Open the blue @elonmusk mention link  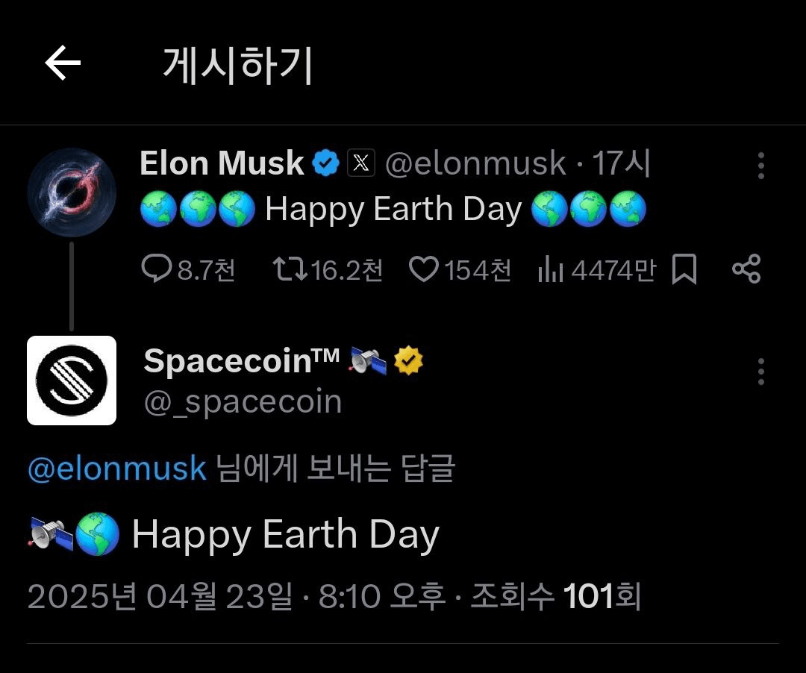point(116,469)
